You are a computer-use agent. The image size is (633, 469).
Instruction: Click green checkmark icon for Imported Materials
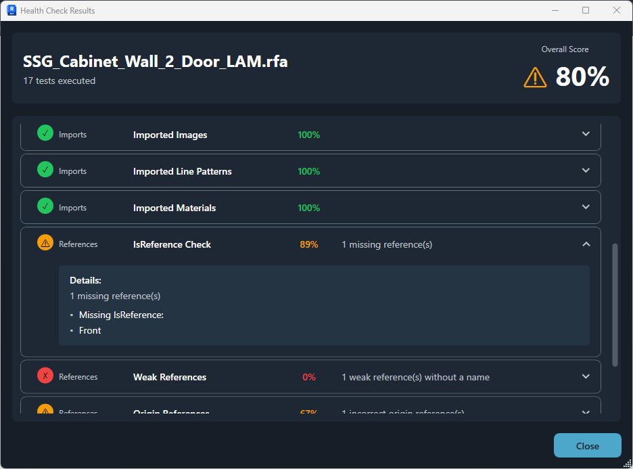point(45,206)
